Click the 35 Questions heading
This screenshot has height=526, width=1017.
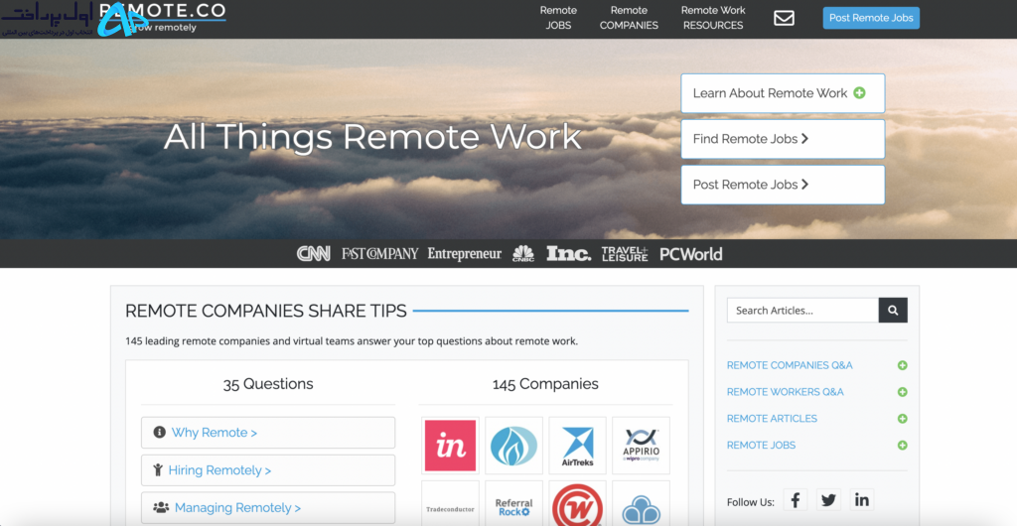point(268,384)
